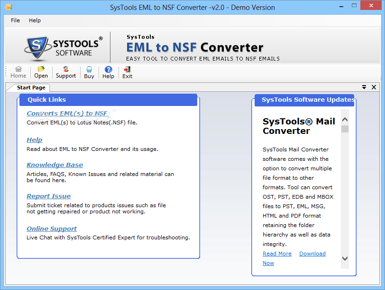Maximize the converter window

(x=354, y=6)
